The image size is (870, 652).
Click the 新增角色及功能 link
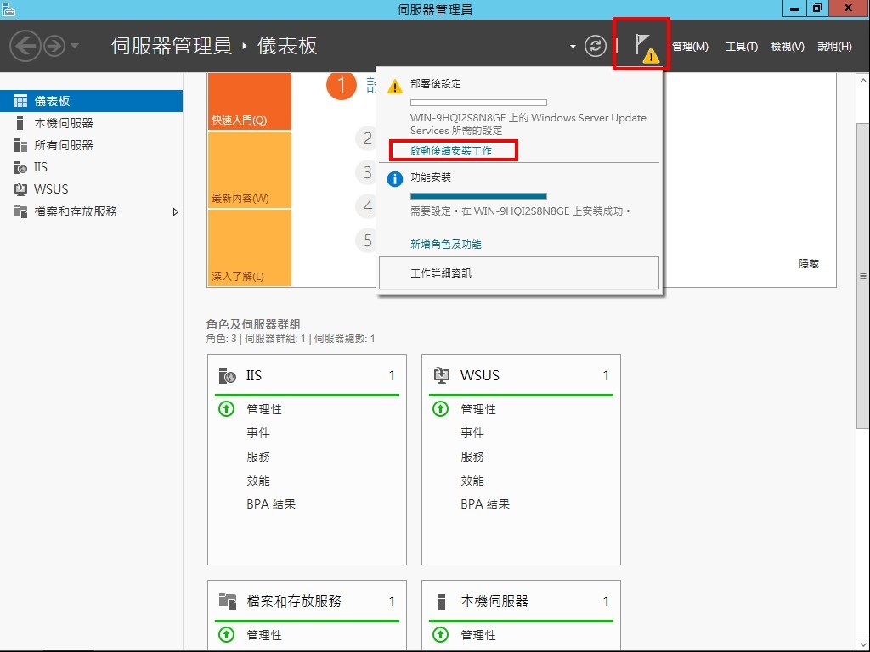(x=445, y=244)
